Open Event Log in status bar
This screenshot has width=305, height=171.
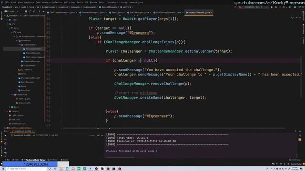coord(295,160)
